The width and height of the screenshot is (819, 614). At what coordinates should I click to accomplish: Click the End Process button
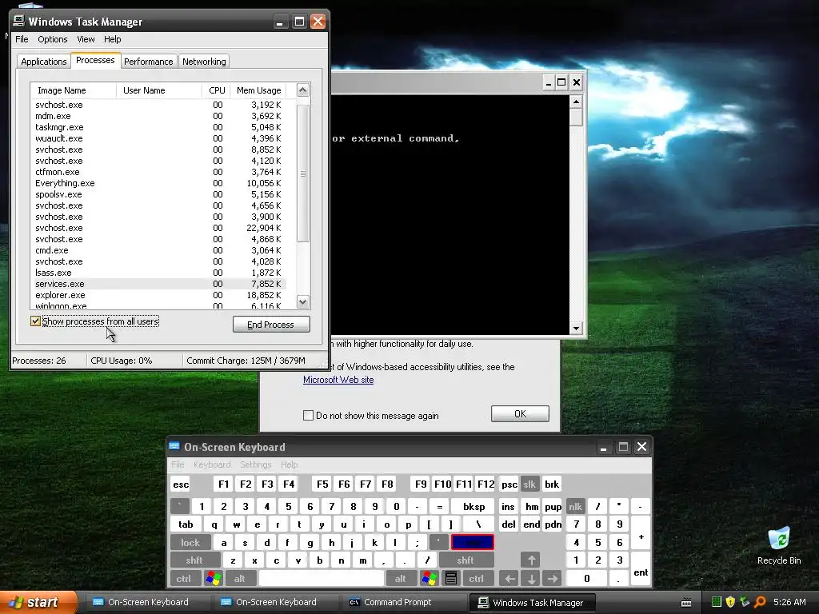(x=271, y=325)
